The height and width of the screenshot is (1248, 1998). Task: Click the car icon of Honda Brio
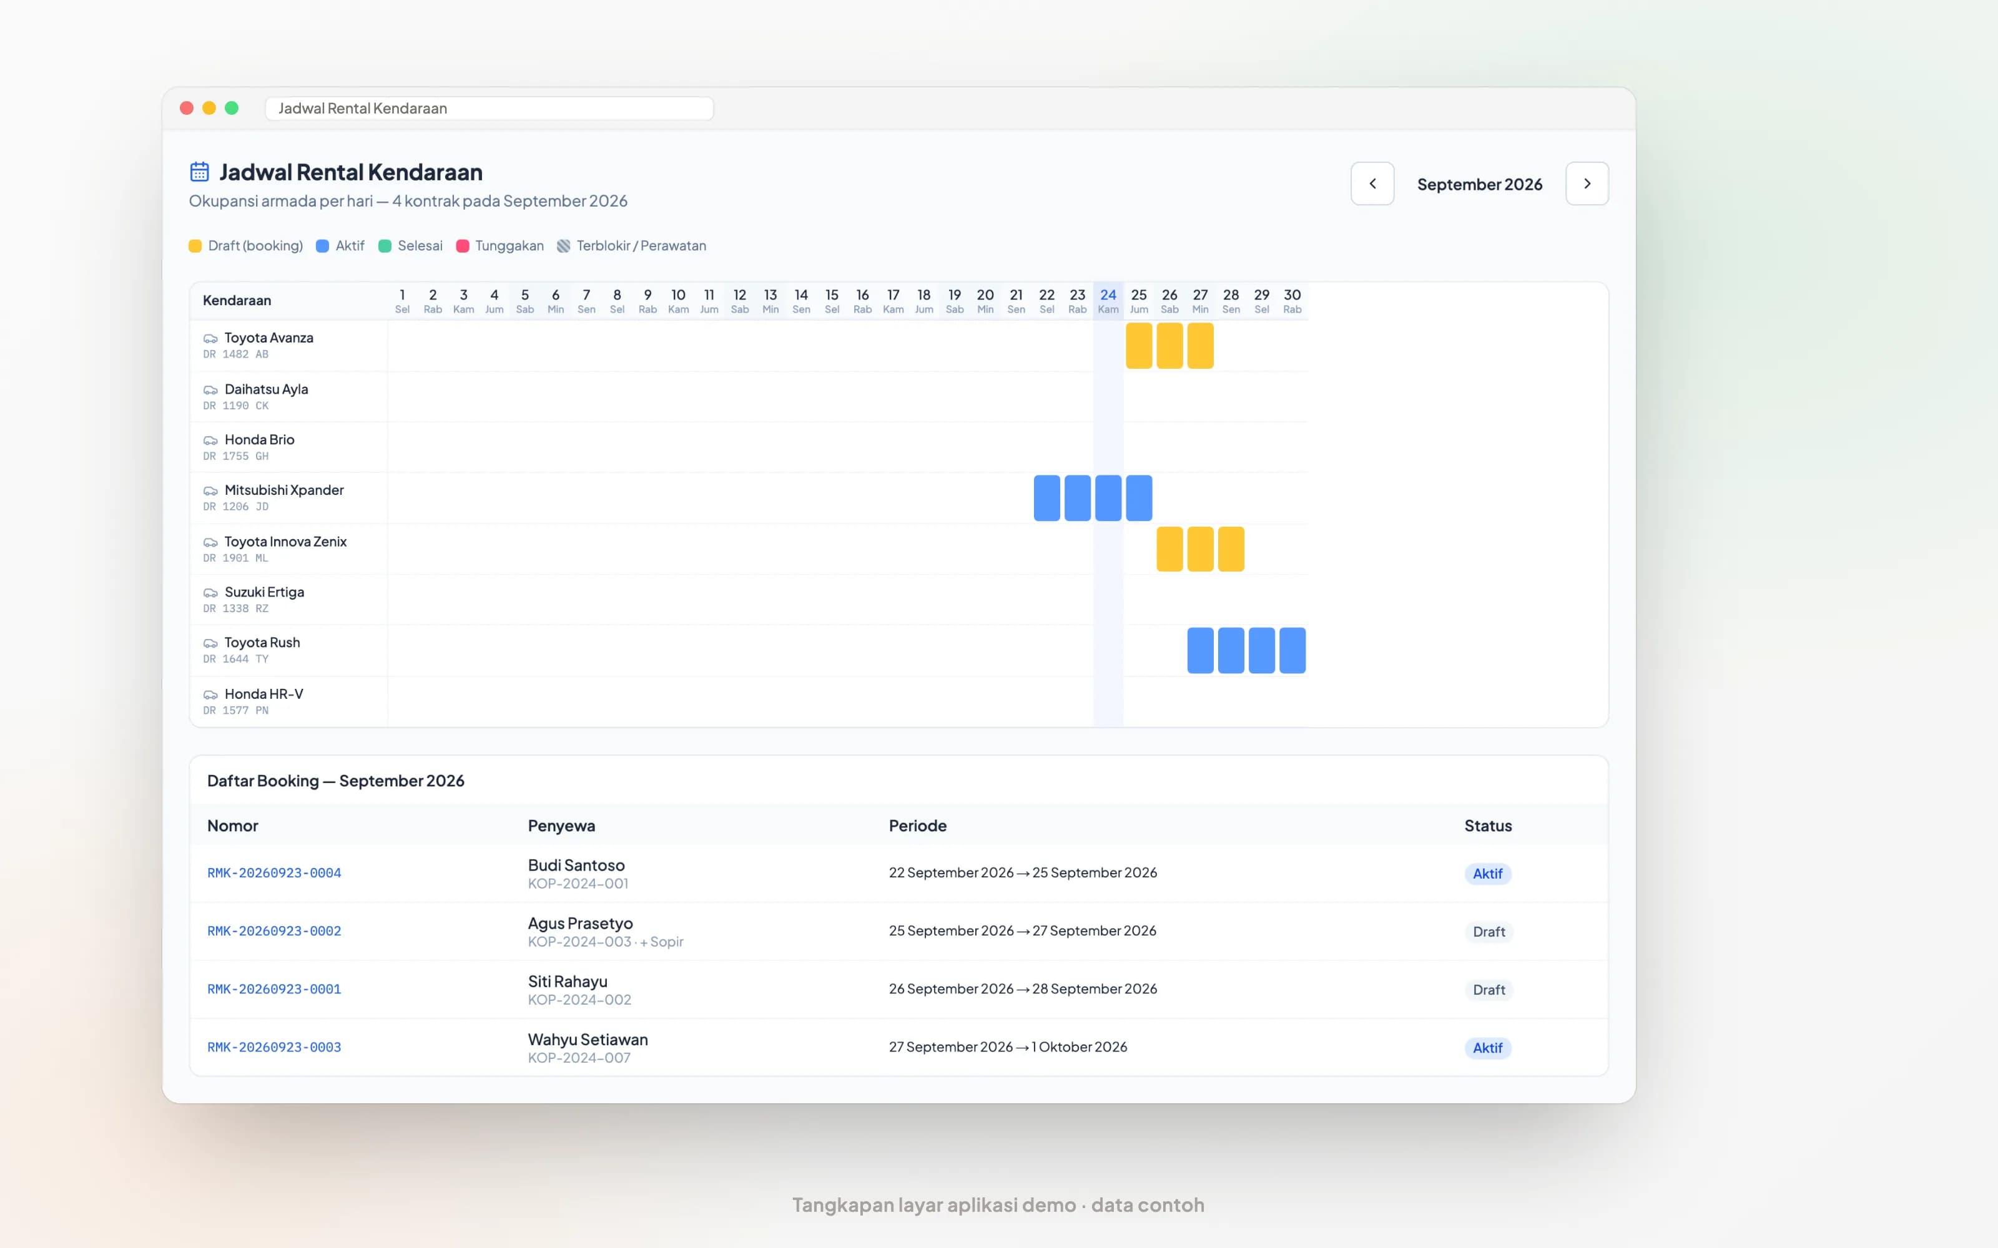point(210,440)
